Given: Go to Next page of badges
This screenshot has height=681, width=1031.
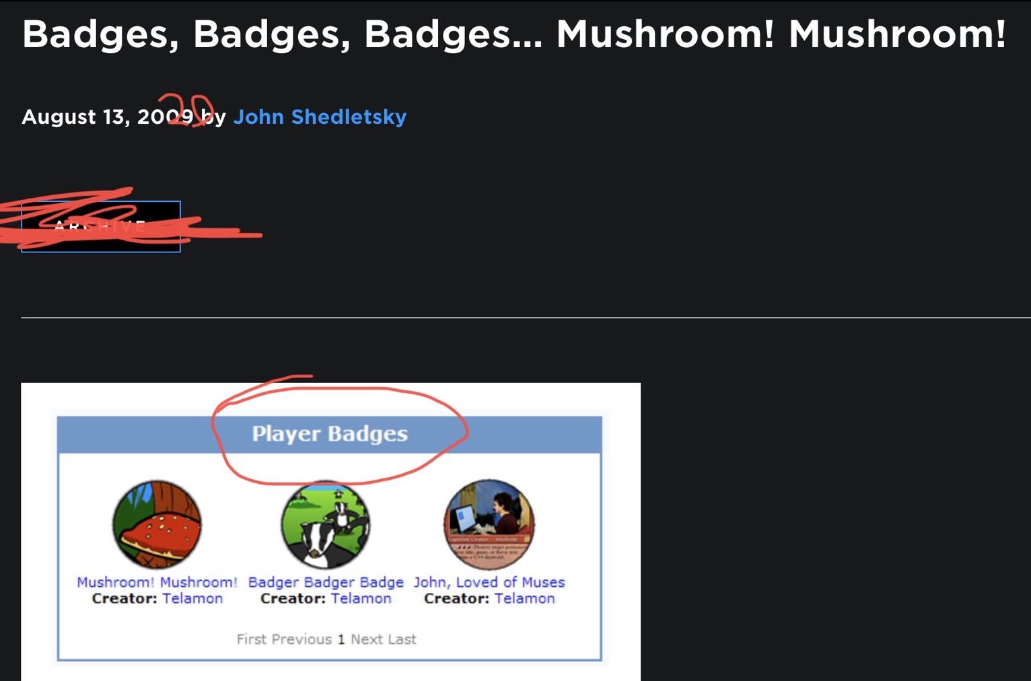Looking at the screenshot, I should click(x=367, y=639).
